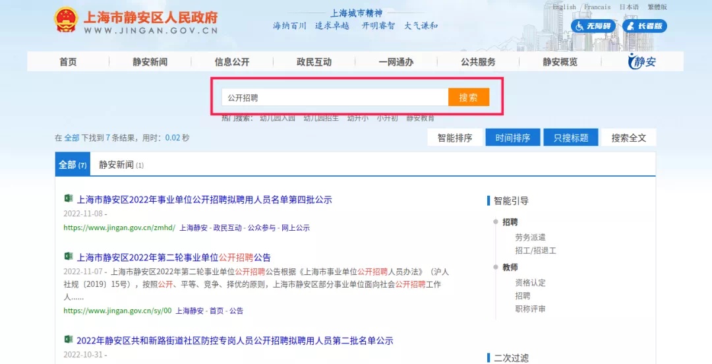Switch language to 日本语

tap(629, 7)
